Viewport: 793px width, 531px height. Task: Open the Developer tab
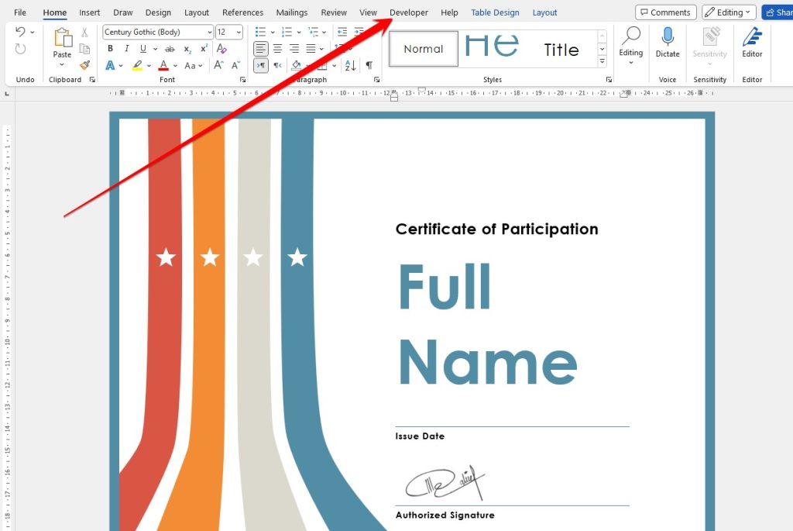(x=409, y=12)
